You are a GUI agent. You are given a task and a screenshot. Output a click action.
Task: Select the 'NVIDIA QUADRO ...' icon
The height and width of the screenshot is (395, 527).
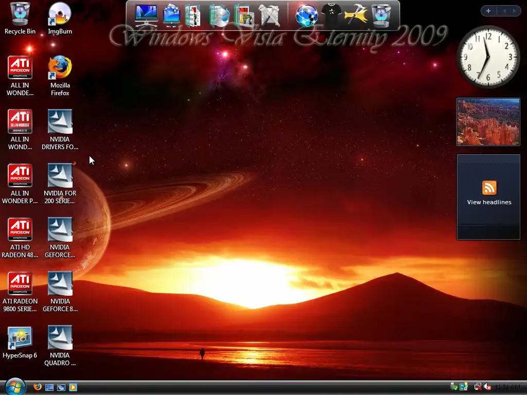click(x=60, y=346)
